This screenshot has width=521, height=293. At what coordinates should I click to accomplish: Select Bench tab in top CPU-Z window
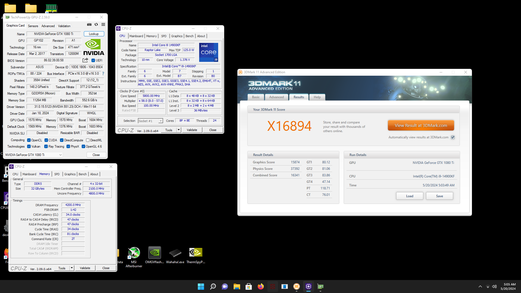(x=190, y=36)
